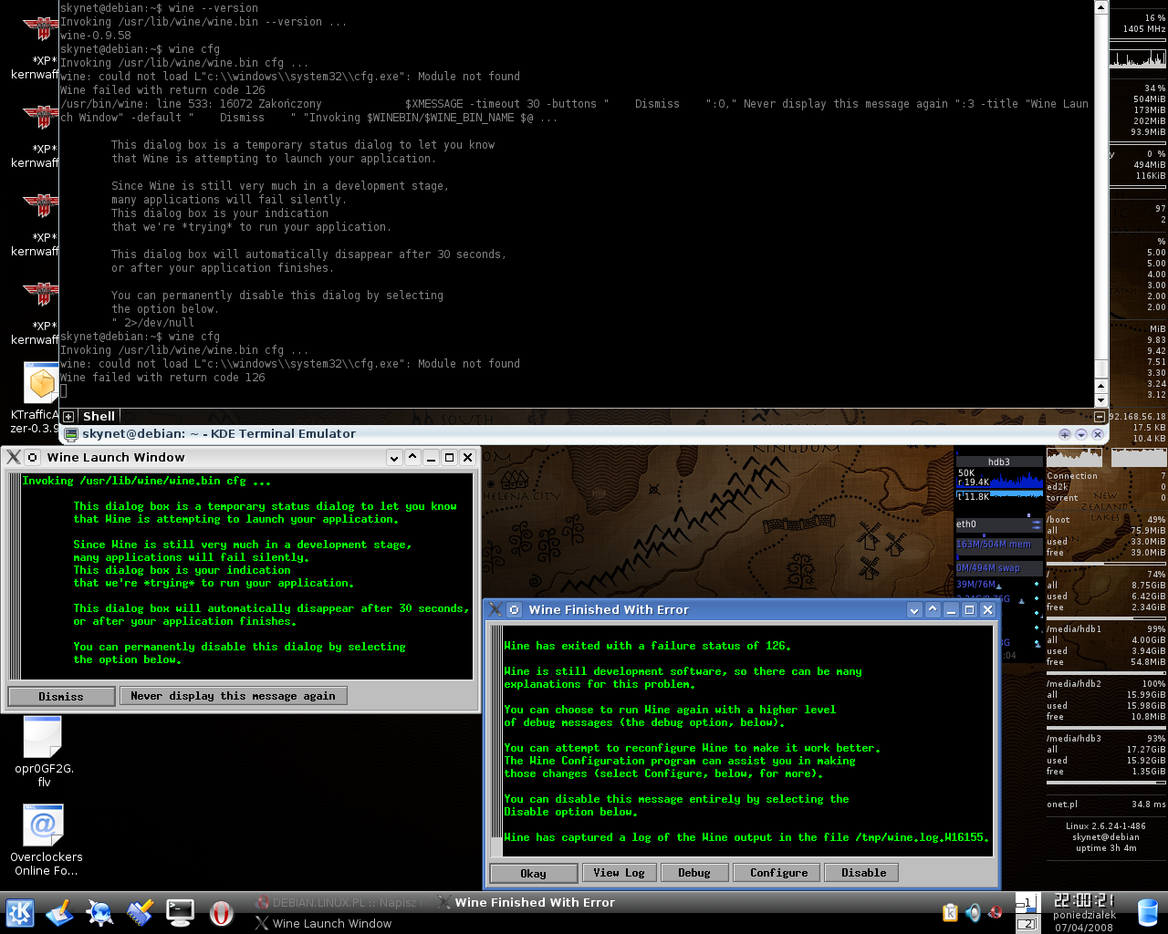This screenshot has height=934, width=1168.
Task: Switch to virtual desktop 2 in the pager
Action: 1027,923
